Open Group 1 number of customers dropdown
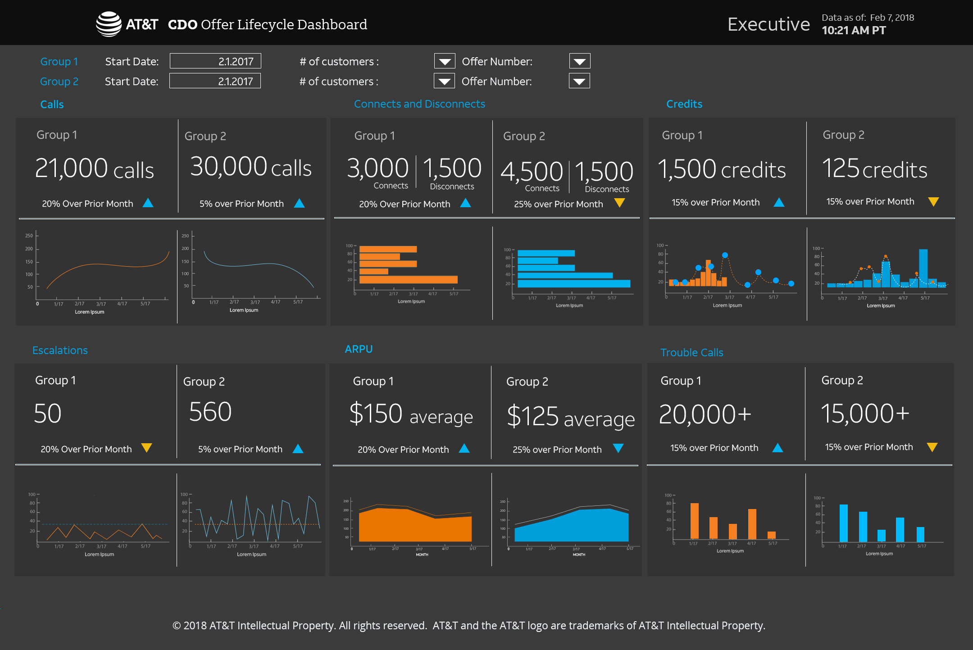The image size is (973, 650). [x=444, y=61]
